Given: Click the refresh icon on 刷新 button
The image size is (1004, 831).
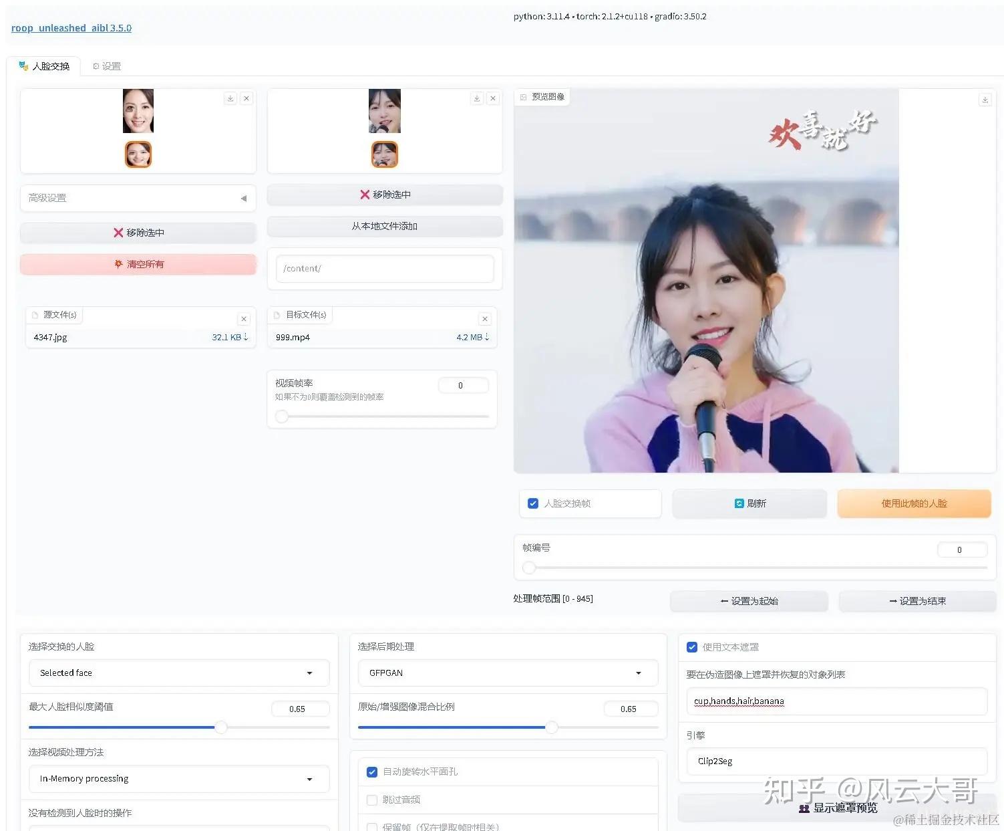Looking at the screenshot, I should (x=737, y=503).
